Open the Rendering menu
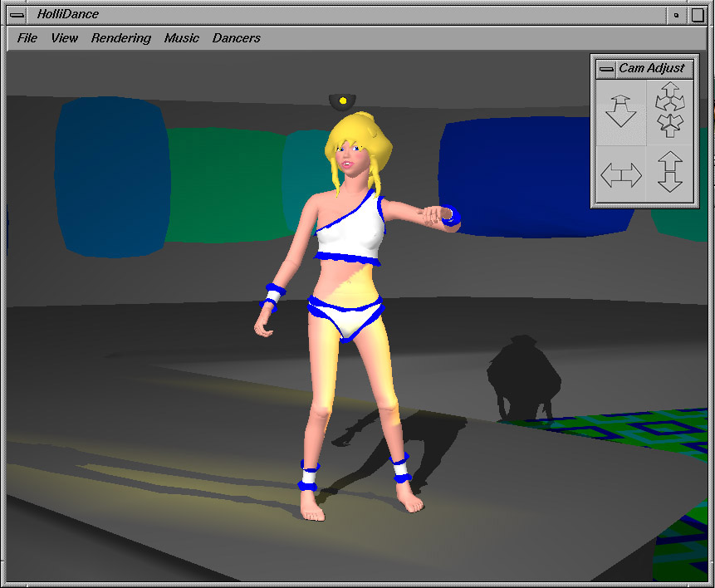 point(121,38)
